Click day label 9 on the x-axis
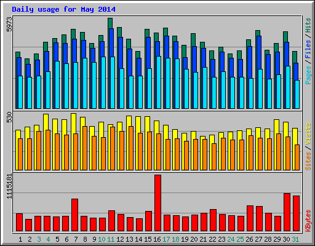This screenshot has height=246, width=315. pyautogui.click(x=94, y=239)
